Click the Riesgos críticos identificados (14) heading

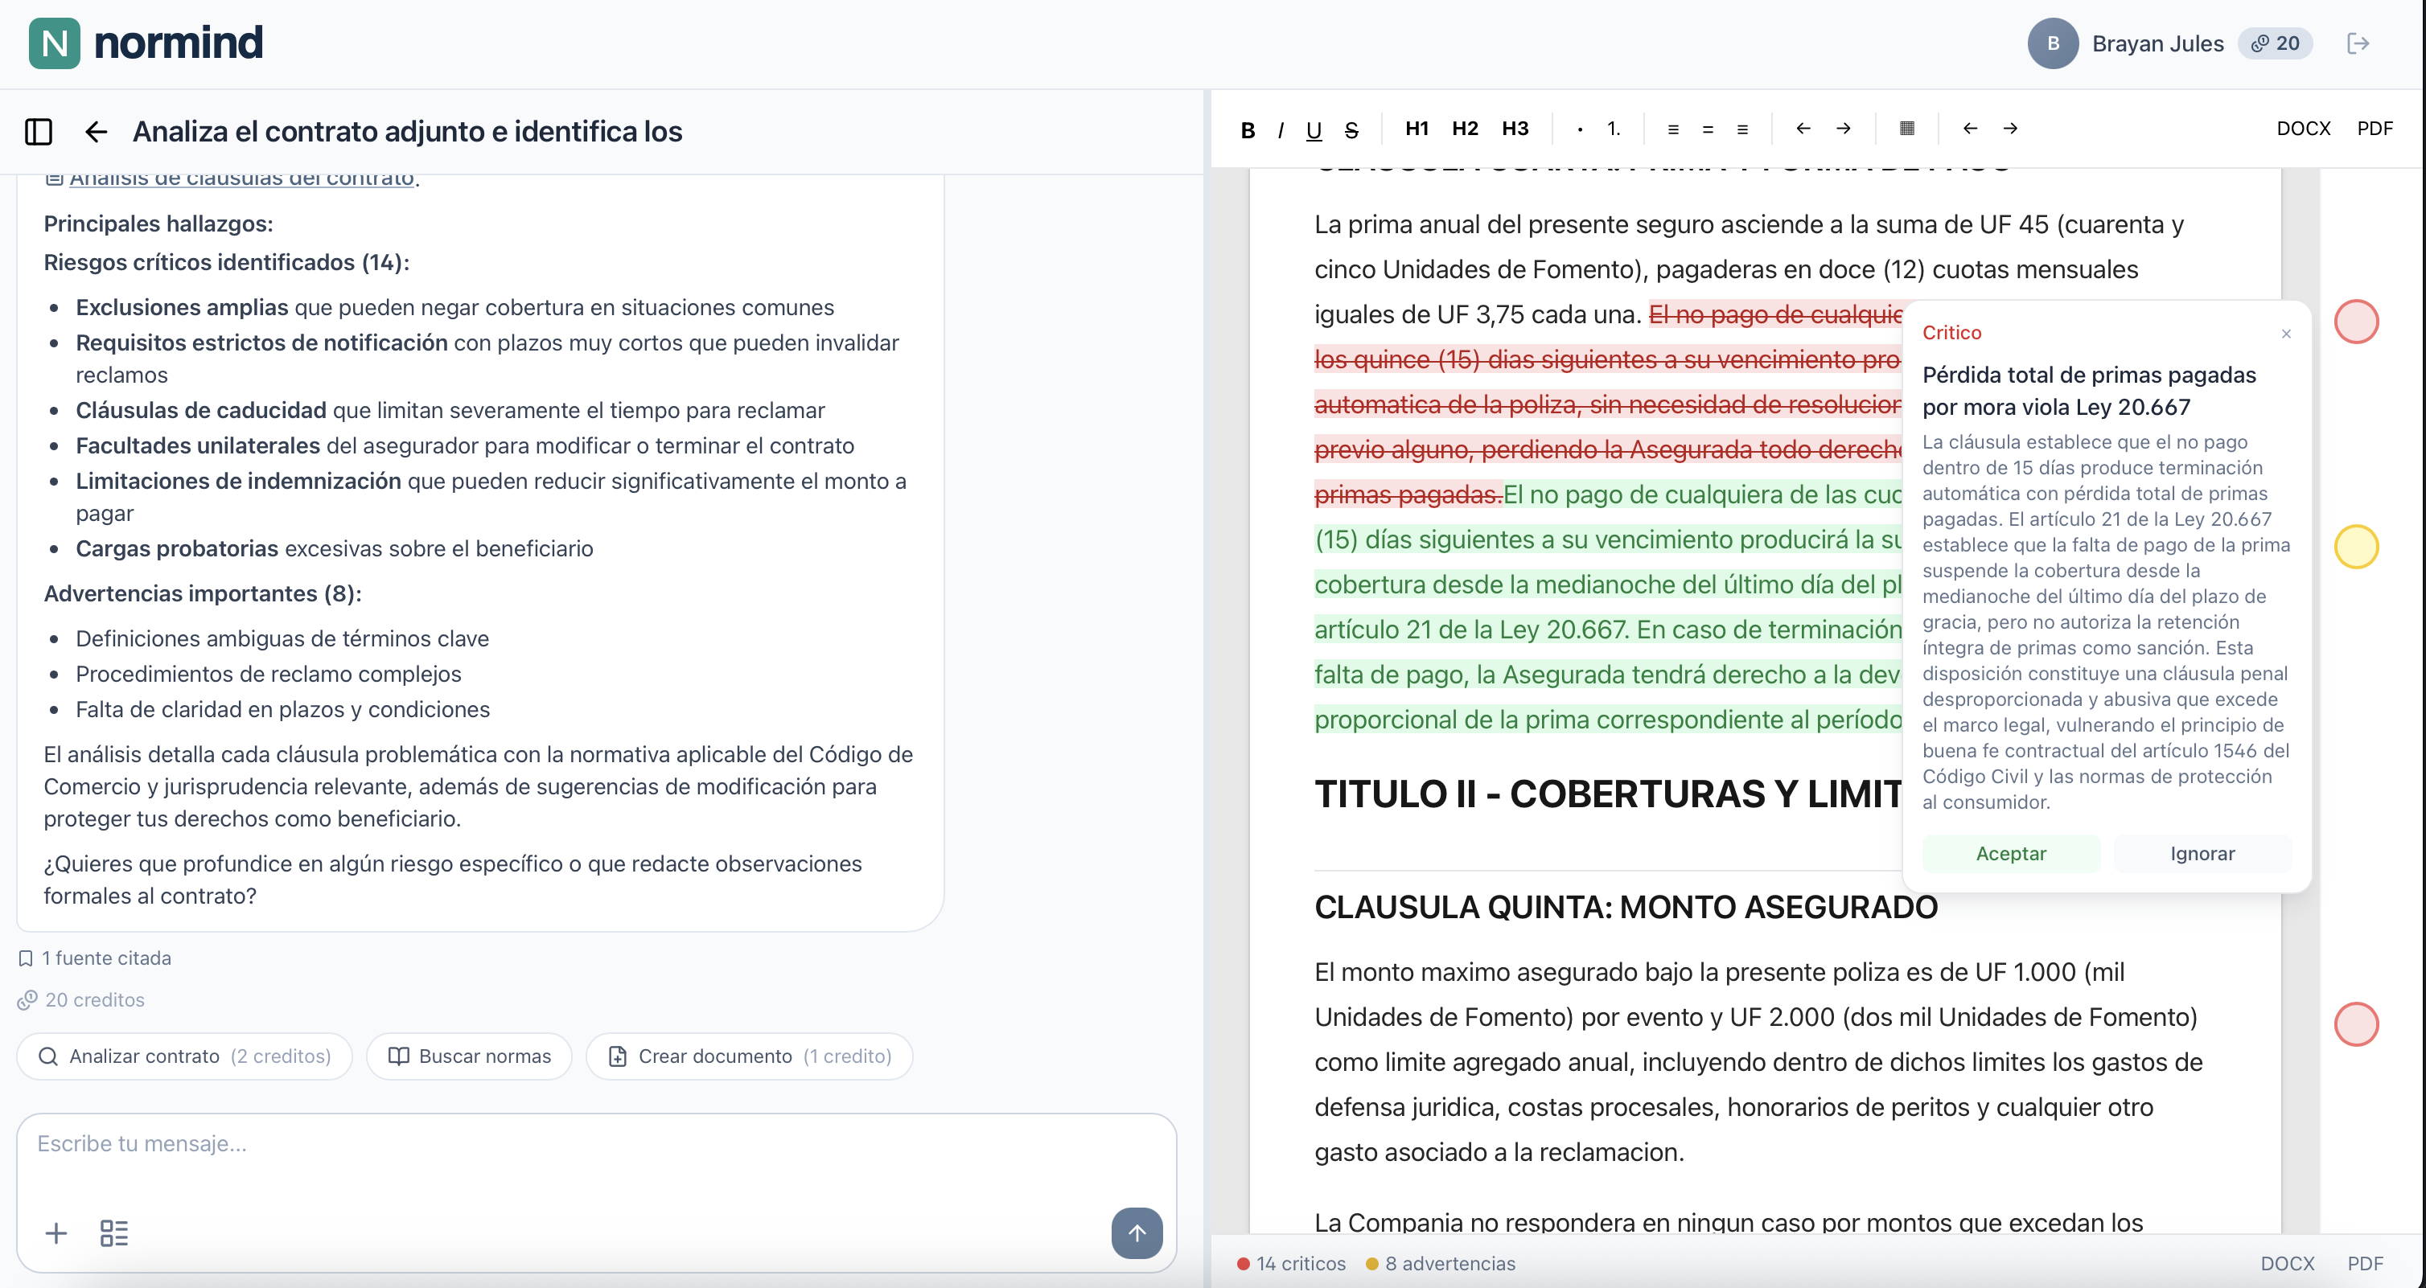(226, 263)
